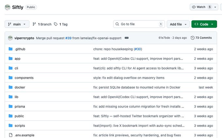Viewport: 222px width, 138px height.
Task: Open issue #30 link in .github row
Action: point(138,49)
